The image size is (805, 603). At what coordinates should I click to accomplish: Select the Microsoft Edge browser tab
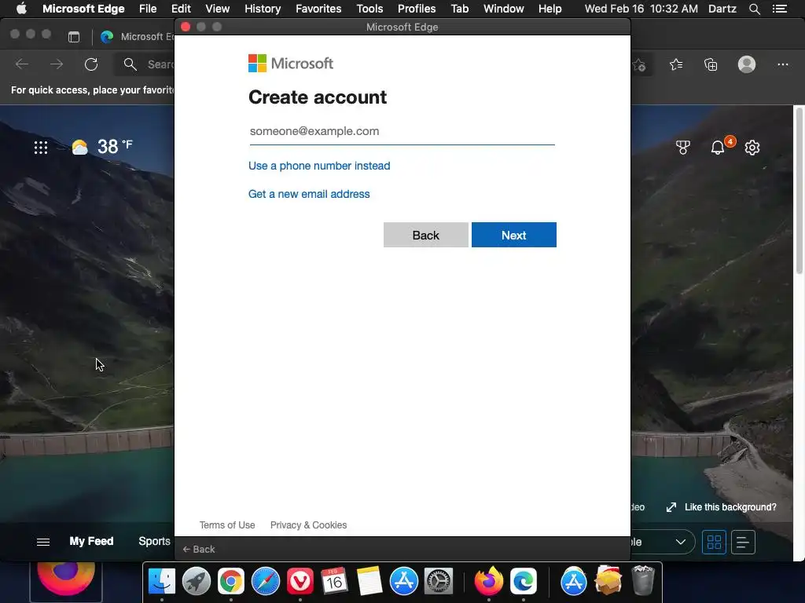[x=136, y=36]
